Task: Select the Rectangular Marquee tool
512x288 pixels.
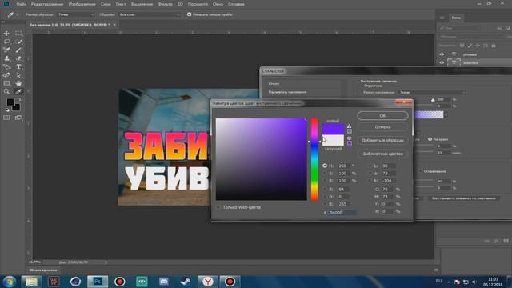Action: 18,34
